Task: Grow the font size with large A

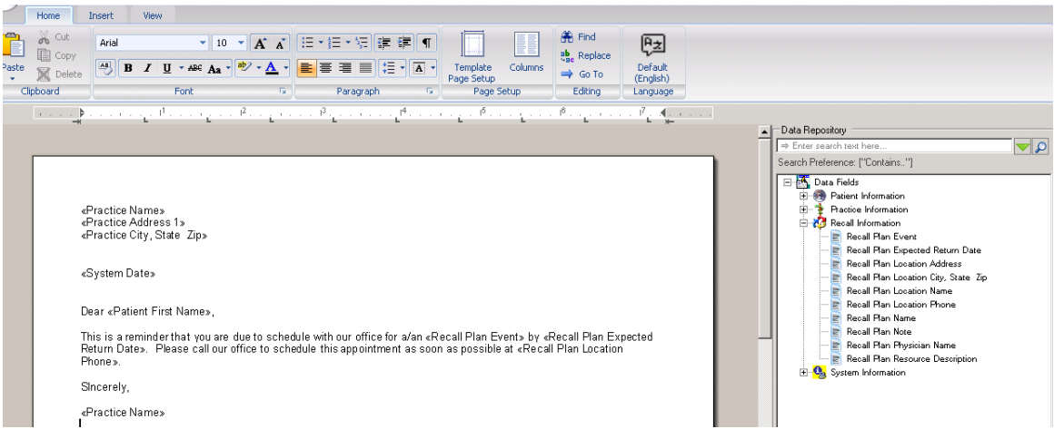Action: coord(260,43)
